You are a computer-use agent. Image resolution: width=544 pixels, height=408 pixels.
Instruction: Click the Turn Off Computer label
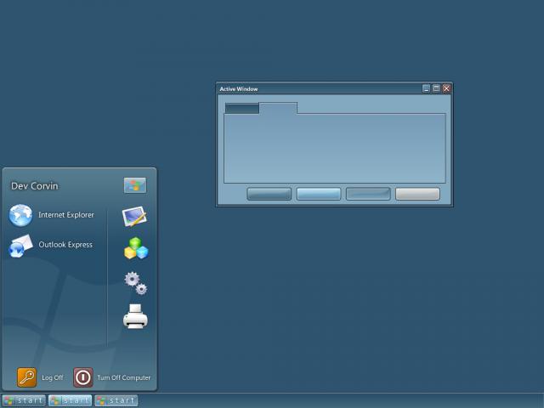tap(124, 377)
